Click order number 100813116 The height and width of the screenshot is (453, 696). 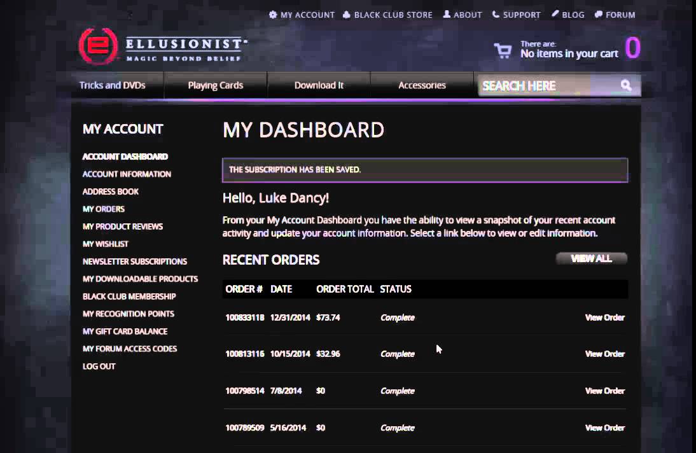coord(244,354)
